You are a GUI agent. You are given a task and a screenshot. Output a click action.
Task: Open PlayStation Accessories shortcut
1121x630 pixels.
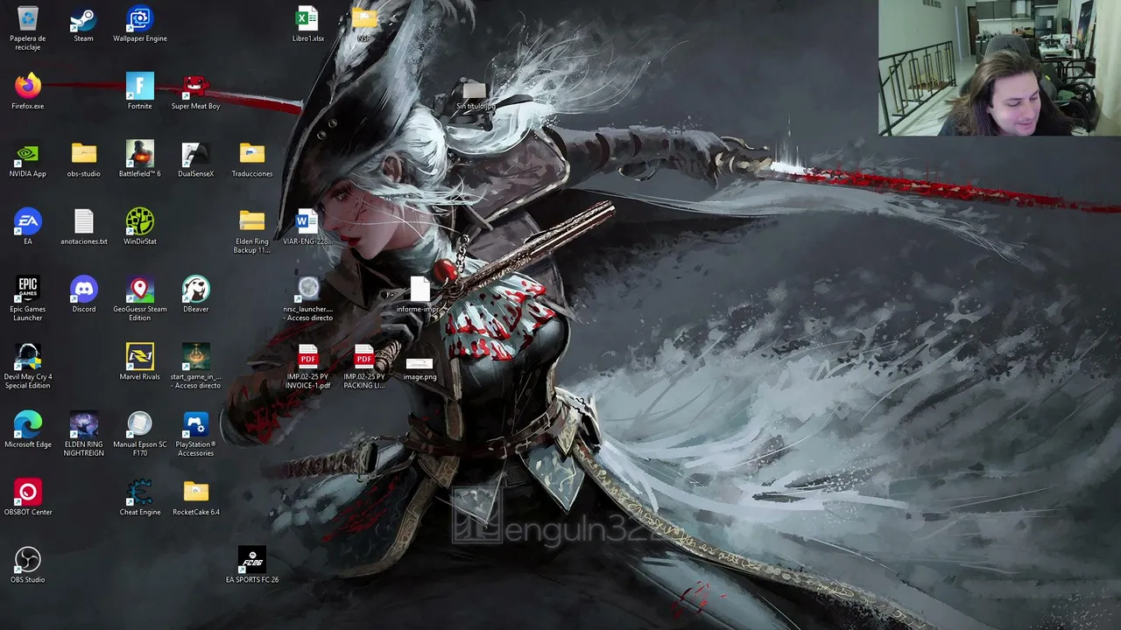(x=195, y=423)
